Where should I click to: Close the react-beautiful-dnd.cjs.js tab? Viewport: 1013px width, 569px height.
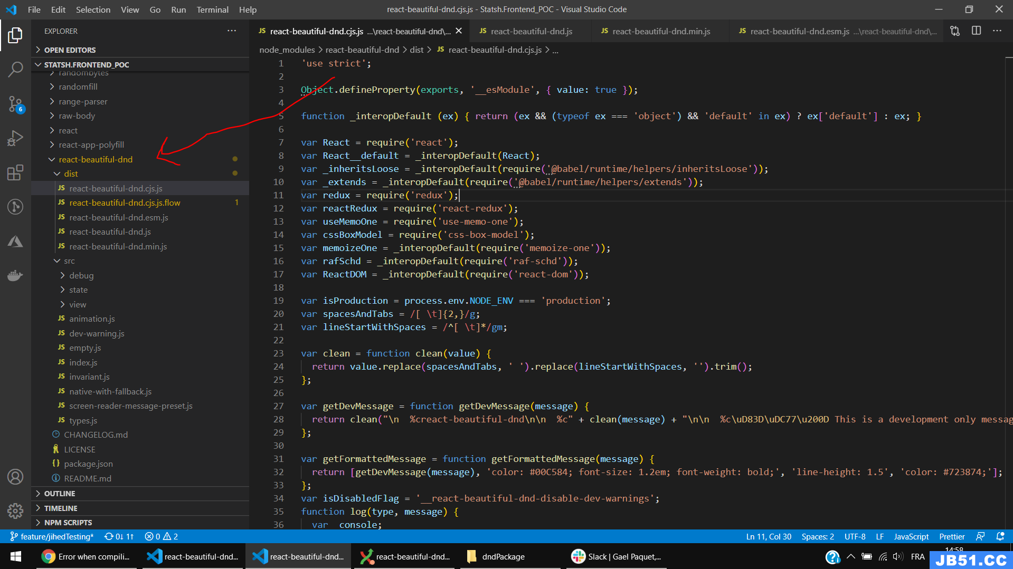click(x=459, y=31)
